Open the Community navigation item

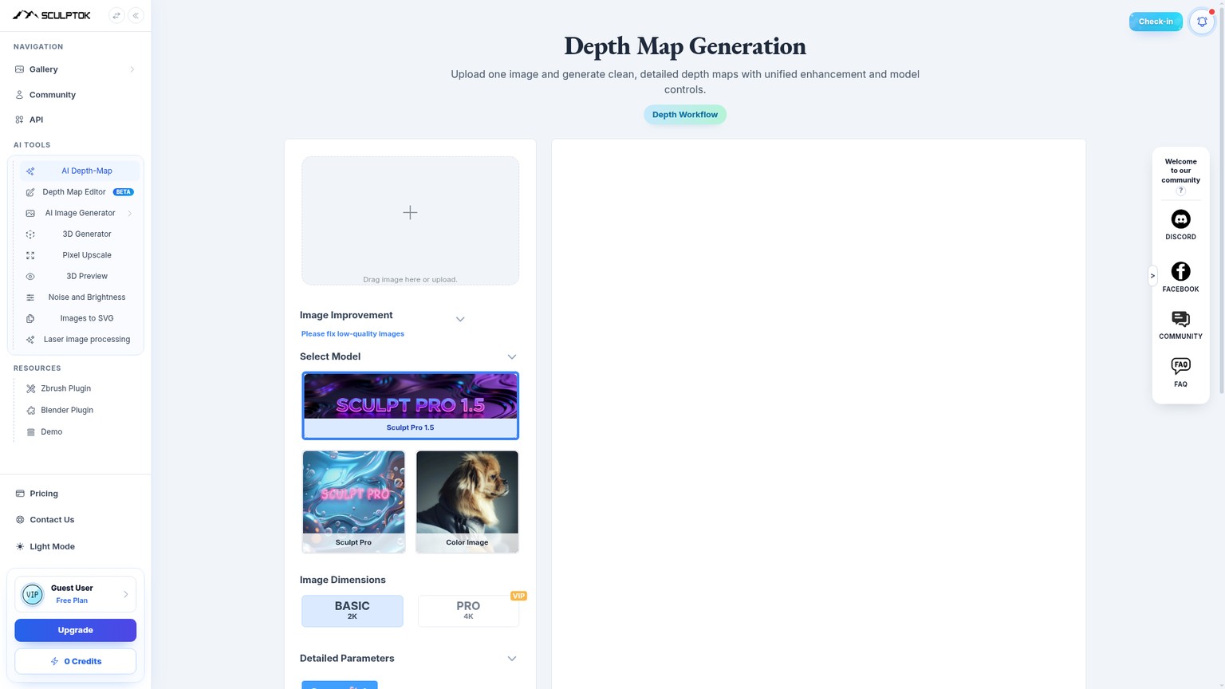click(x=75, y=95)
